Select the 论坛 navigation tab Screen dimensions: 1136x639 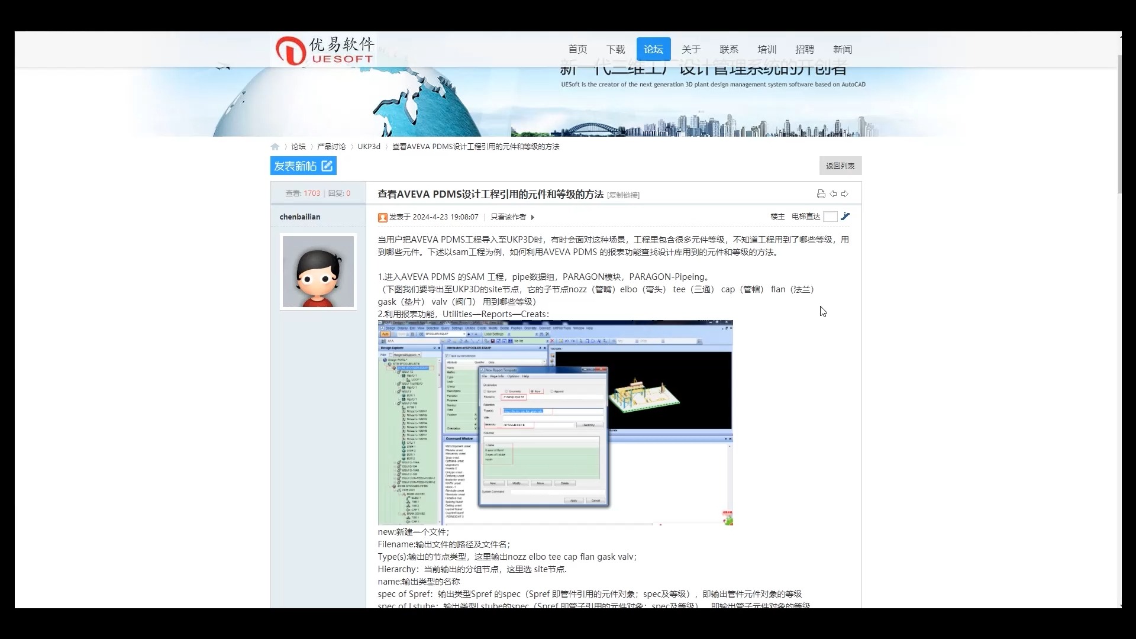pos(653,49)
